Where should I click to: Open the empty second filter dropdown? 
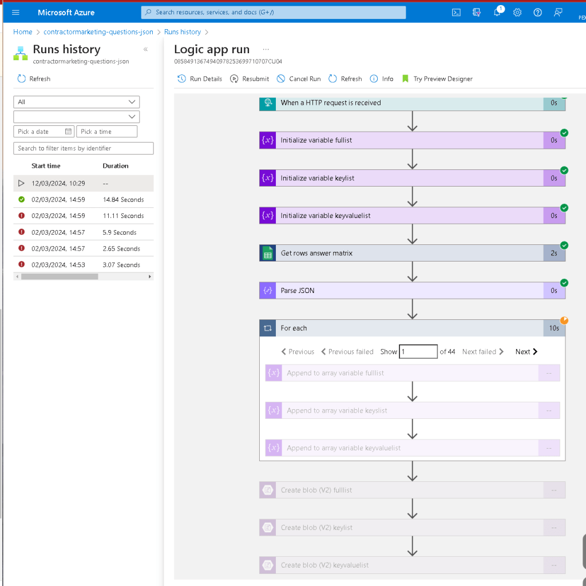pos(77,117)
